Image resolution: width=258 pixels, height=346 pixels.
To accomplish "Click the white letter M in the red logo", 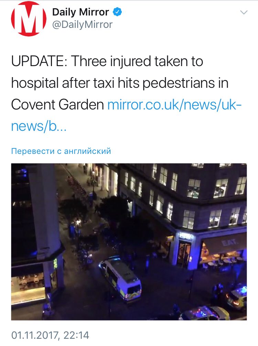I will (x=29, y=19).
